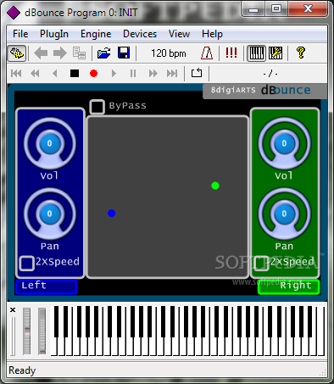Click the Vol knob in left blue panel
The image size is (334, 384).
tap(50, 143)
